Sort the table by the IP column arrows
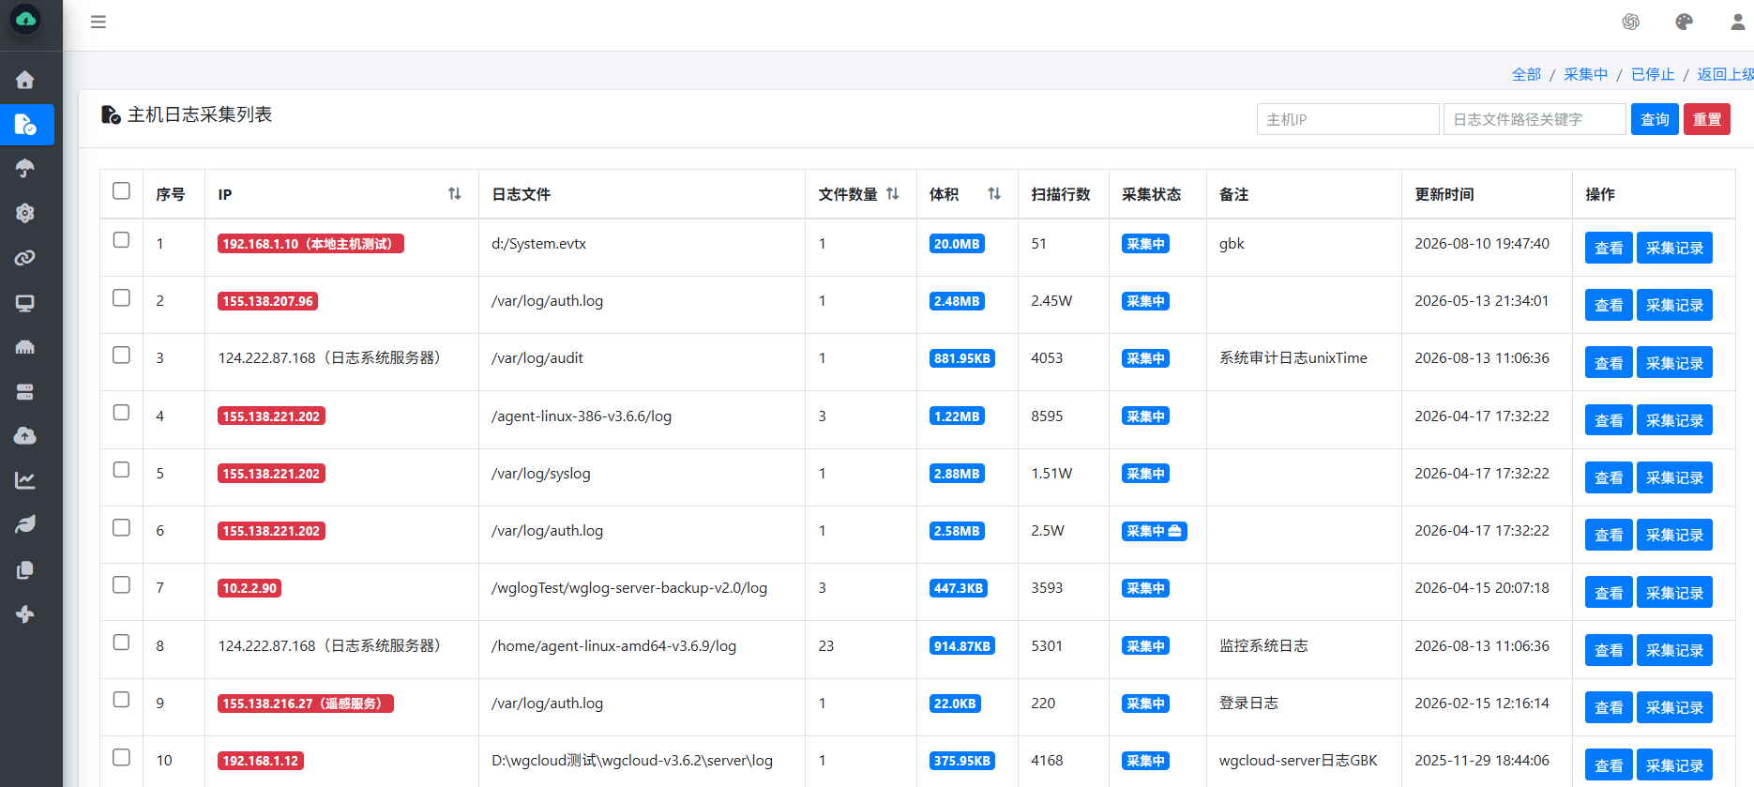The height and width of the screenshot is (787, 1754). (455, 193)
